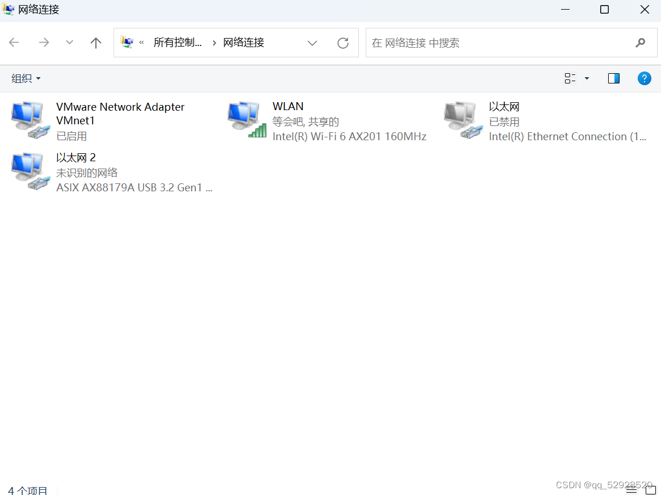Click the address bar Control Panel icon

click(x=127, y=42)
